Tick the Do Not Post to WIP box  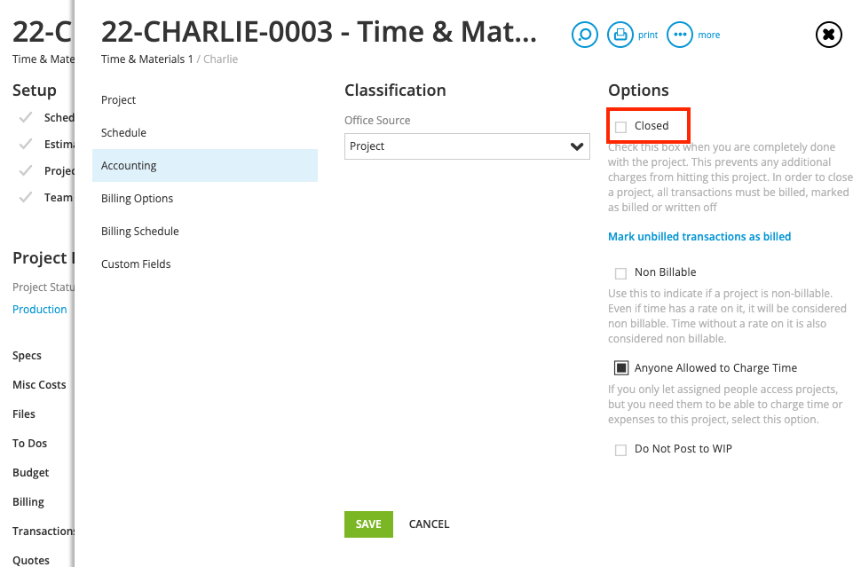pyautogui.click(x=620, y=450)
